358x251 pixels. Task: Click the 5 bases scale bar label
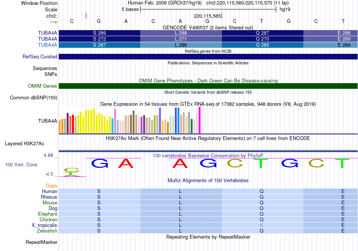coord(130,9)
